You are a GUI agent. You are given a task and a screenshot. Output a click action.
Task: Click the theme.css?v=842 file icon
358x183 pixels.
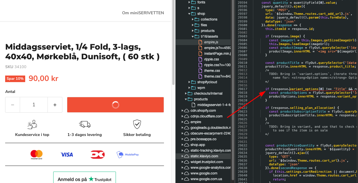click(x=200, y=76)
